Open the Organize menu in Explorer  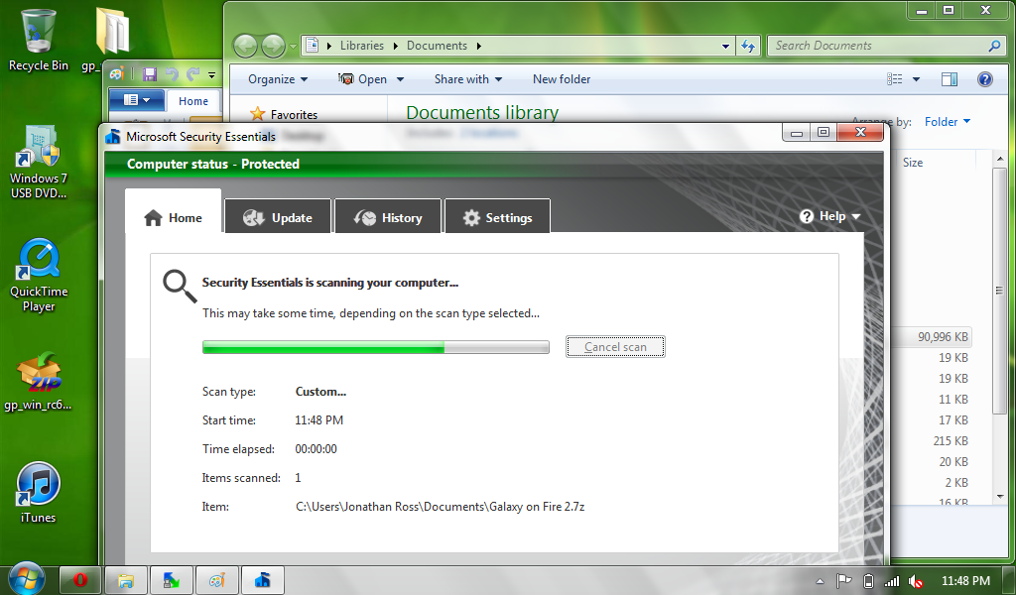[x=278, y=79]
